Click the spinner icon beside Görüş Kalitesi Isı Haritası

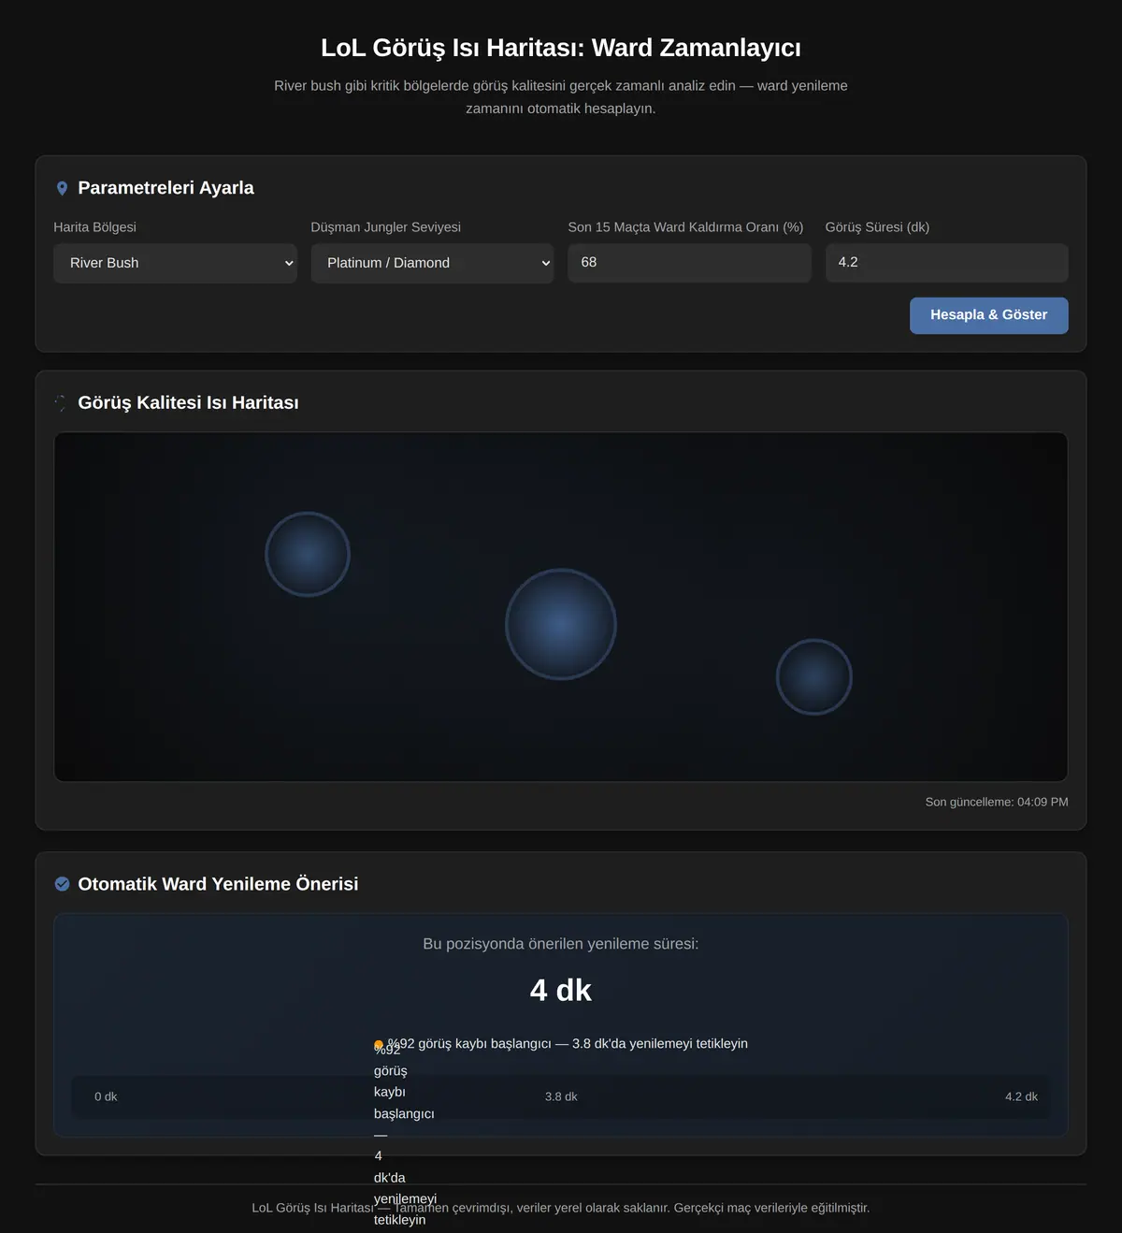click(x=62, y=403)
